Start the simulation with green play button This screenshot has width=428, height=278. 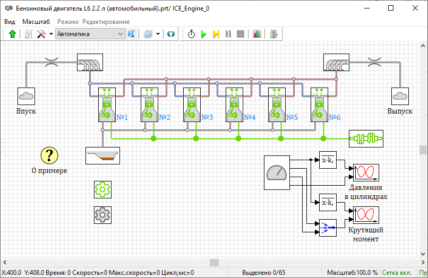(203, 34)
